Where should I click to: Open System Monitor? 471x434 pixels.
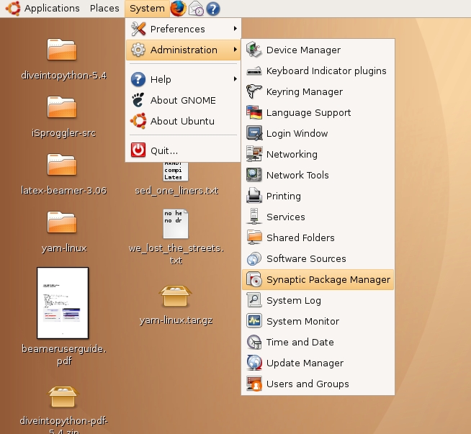318,321
